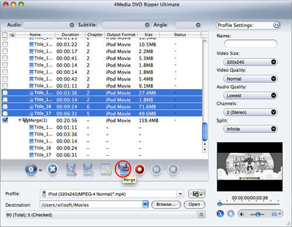Sort by the Name column header
This screenshot has height=227, width=292.
click(x=35, y=34)
